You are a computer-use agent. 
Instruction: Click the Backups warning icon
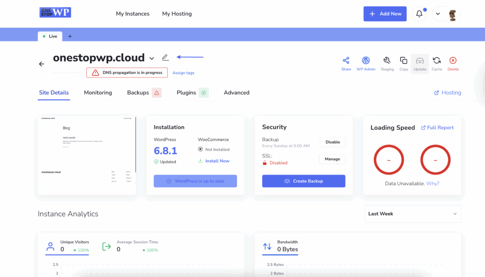pyautogui.click(x=157, y=93)
